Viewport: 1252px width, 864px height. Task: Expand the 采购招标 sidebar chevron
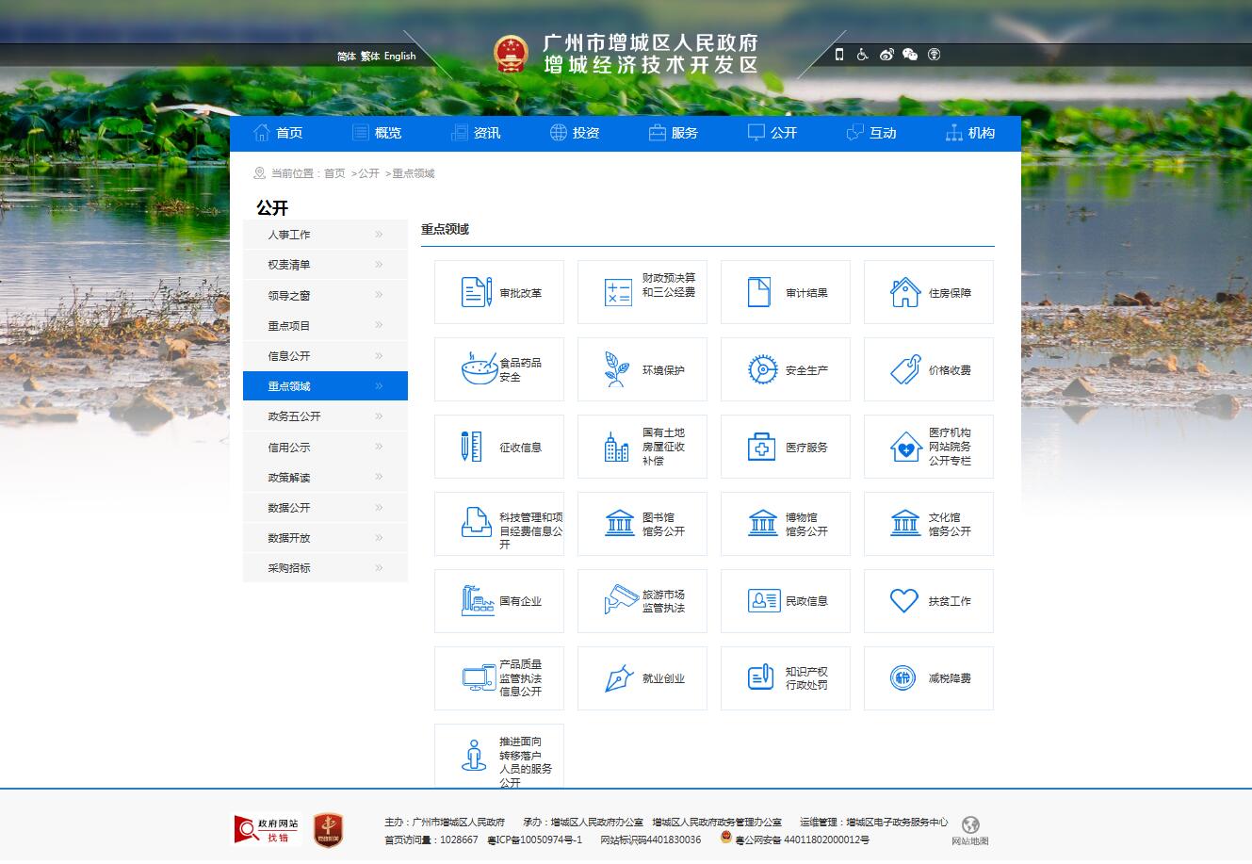[x=379, y=568]
